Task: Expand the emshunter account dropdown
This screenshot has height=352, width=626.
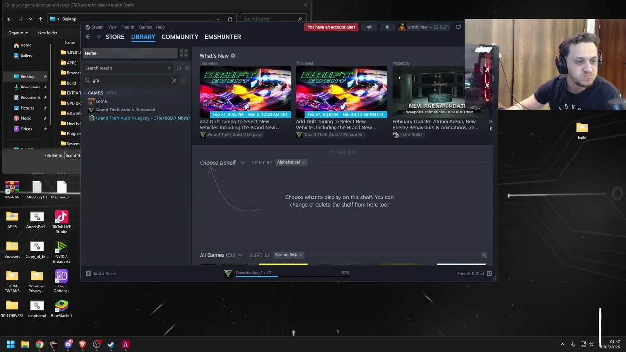Action: pos(424,27)
